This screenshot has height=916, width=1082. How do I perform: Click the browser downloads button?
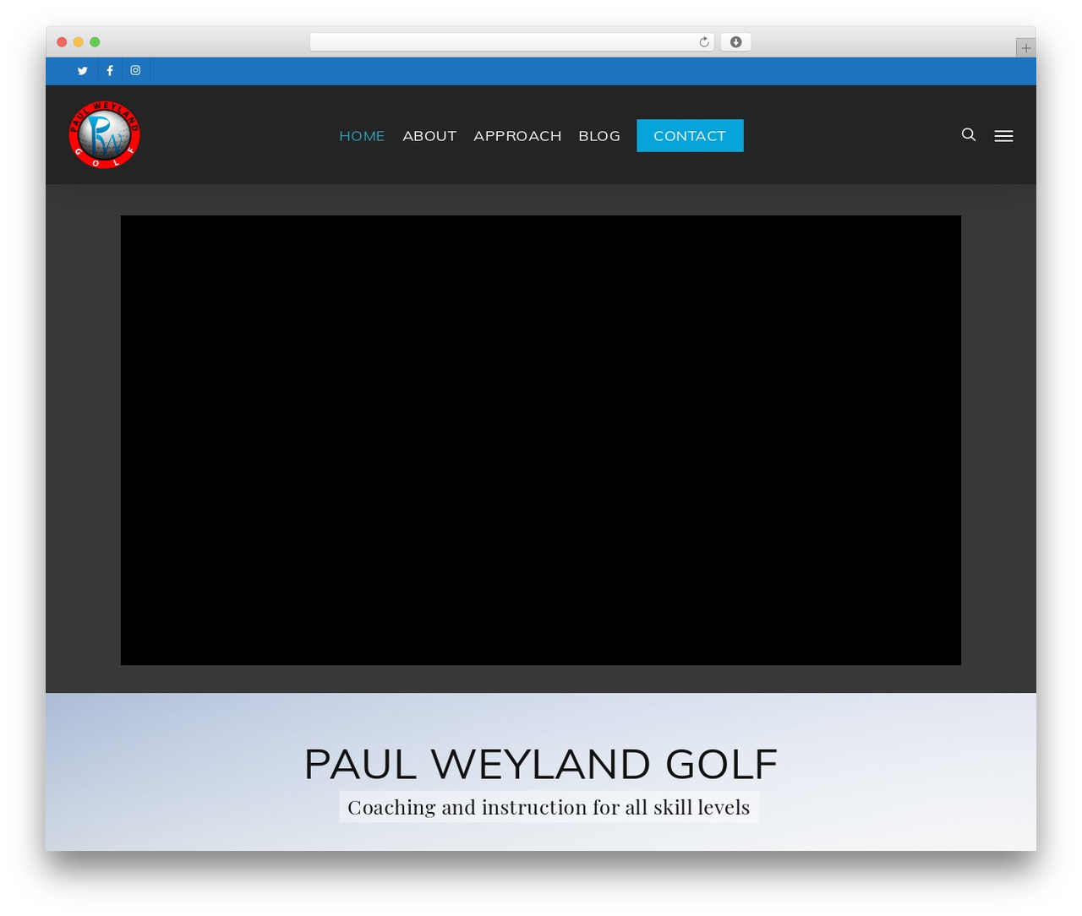coord(736,42)
